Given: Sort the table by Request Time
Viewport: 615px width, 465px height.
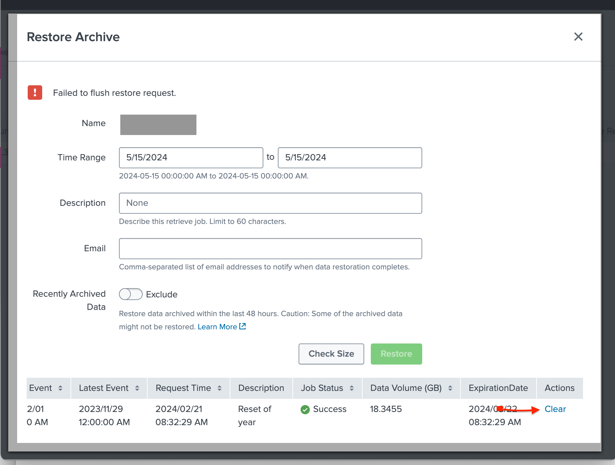Looking at the screenshot, I should pyautogui.click(x=220, y=388).
